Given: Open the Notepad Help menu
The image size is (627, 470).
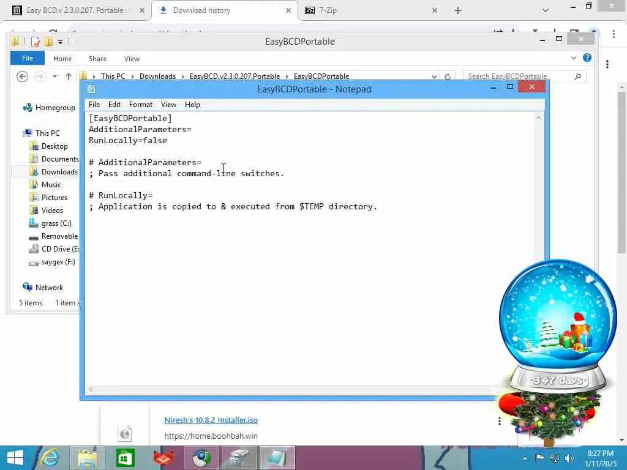Looking at the screenshot, I should coord(192,105).
